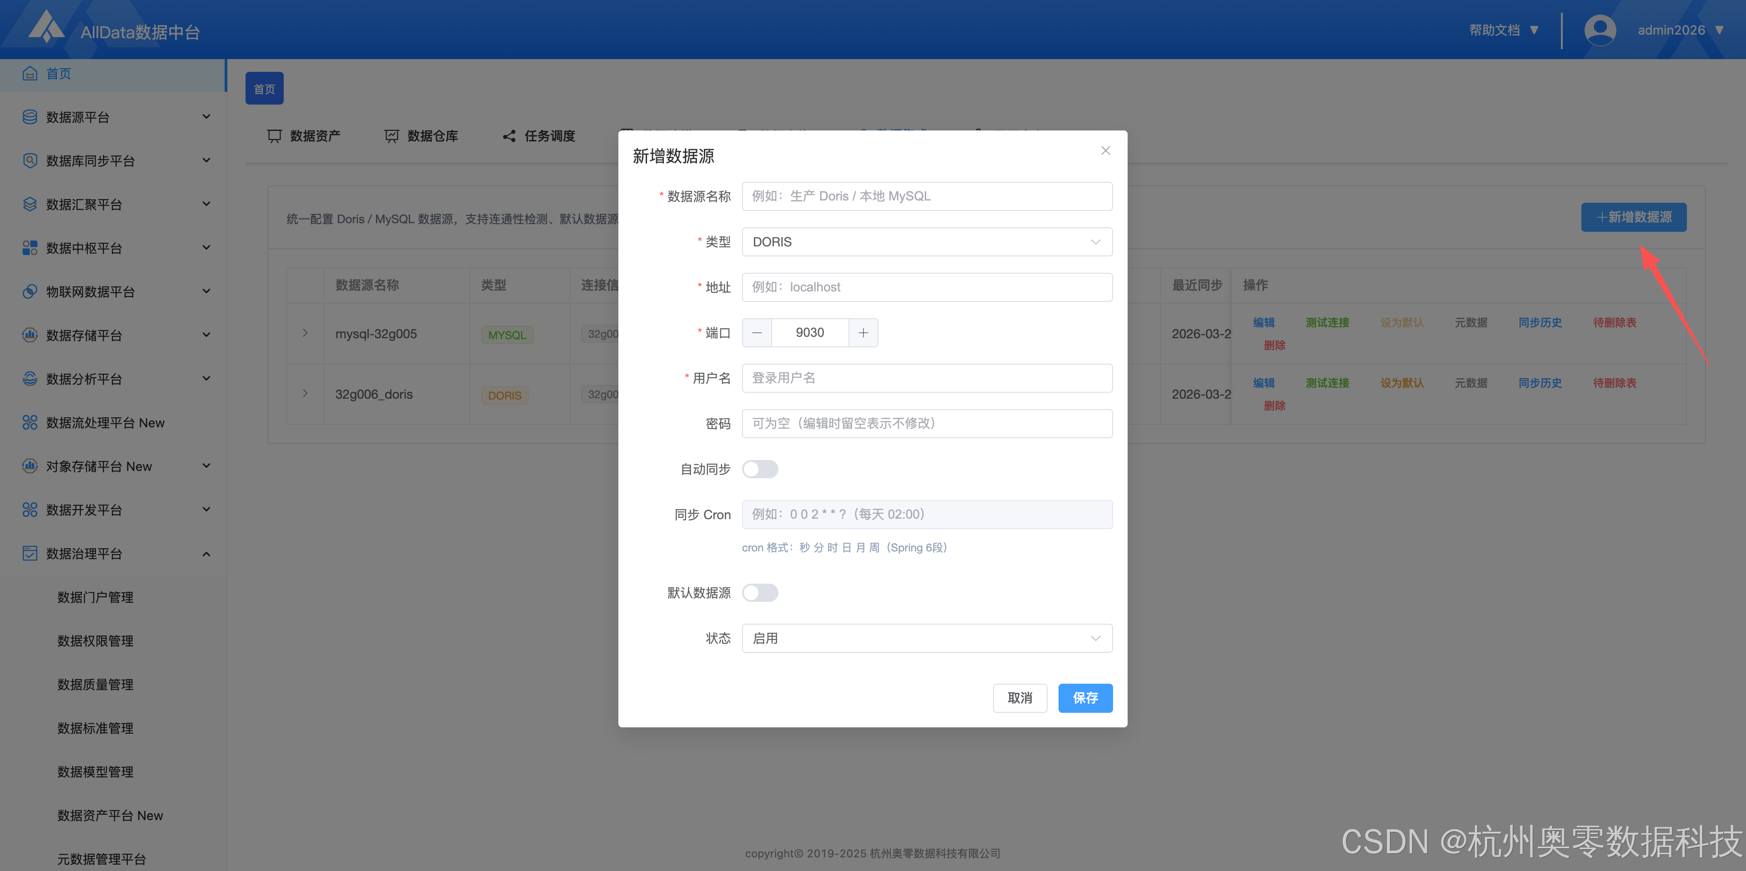Click the 首页 breadcrumb tag
Screen dimensions: 1746x871
(264, 89)
